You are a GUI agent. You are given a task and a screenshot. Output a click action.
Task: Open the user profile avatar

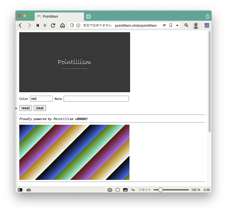pyautogui.click(x=196, y=25)
